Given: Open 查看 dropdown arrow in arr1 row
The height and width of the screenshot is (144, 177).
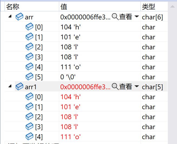Looking at the screenshot, I should coord(137,86).
